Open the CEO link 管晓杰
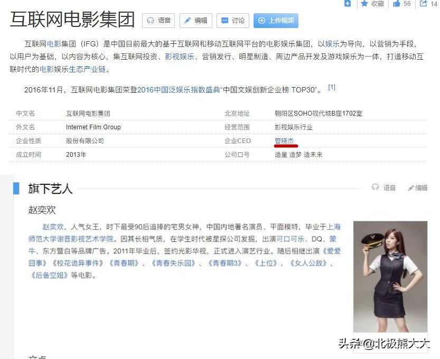 (x=285, y=140)
